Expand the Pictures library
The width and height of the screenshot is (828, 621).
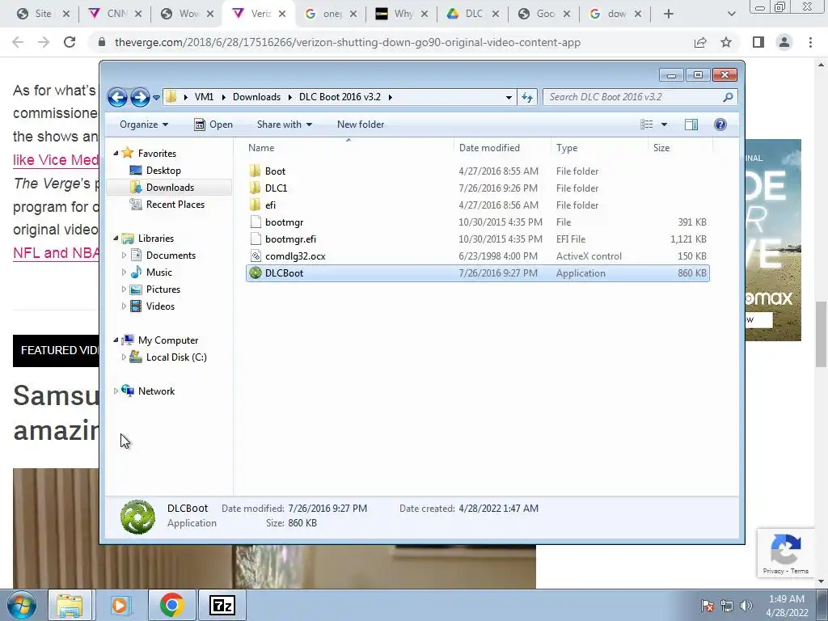pyautogui.click(x=124, y=289)
